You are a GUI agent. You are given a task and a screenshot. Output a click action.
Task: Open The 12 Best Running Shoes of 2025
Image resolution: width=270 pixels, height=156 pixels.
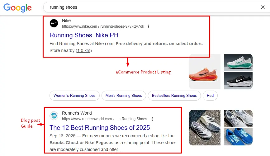tap(100, 128)
